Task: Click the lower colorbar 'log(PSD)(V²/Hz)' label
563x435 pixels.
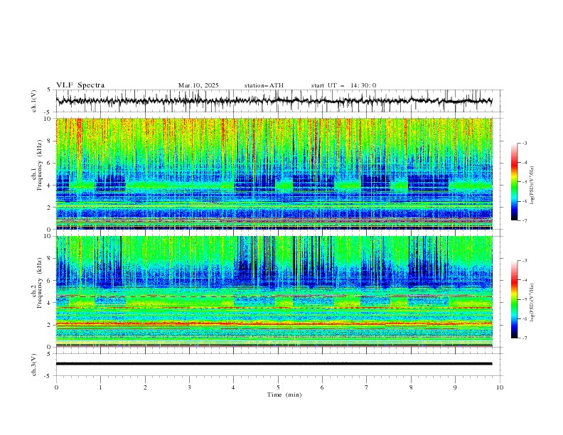Action: (532, 303)
